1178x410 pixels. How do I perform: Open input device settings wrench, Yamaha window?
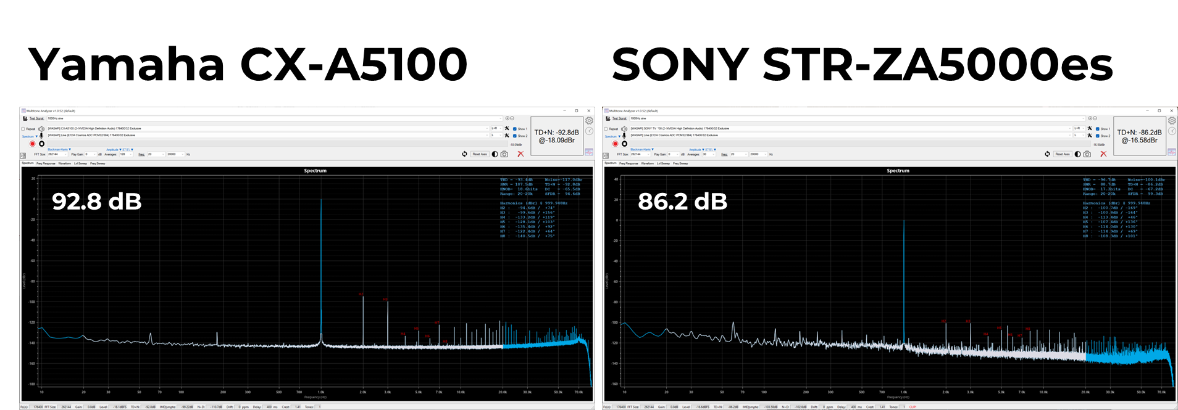click(507, 135)
